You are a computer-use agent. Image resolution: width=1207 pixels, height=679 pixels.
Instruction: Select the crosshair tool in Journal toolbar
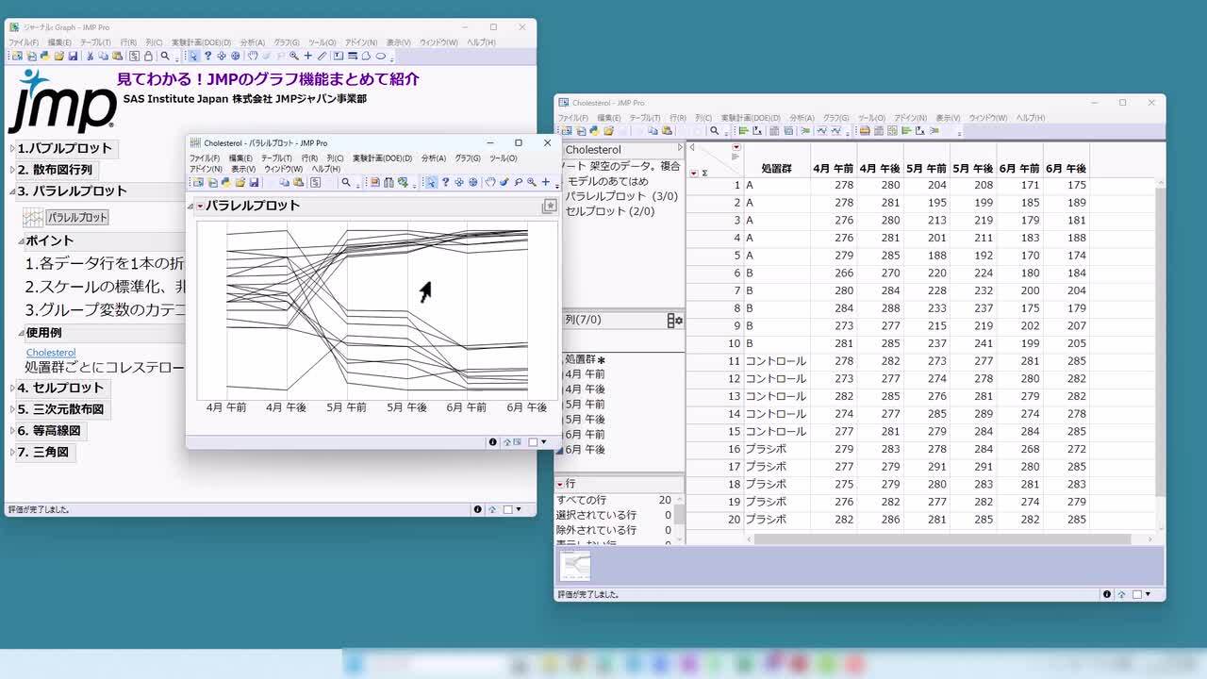click(308, 56)
